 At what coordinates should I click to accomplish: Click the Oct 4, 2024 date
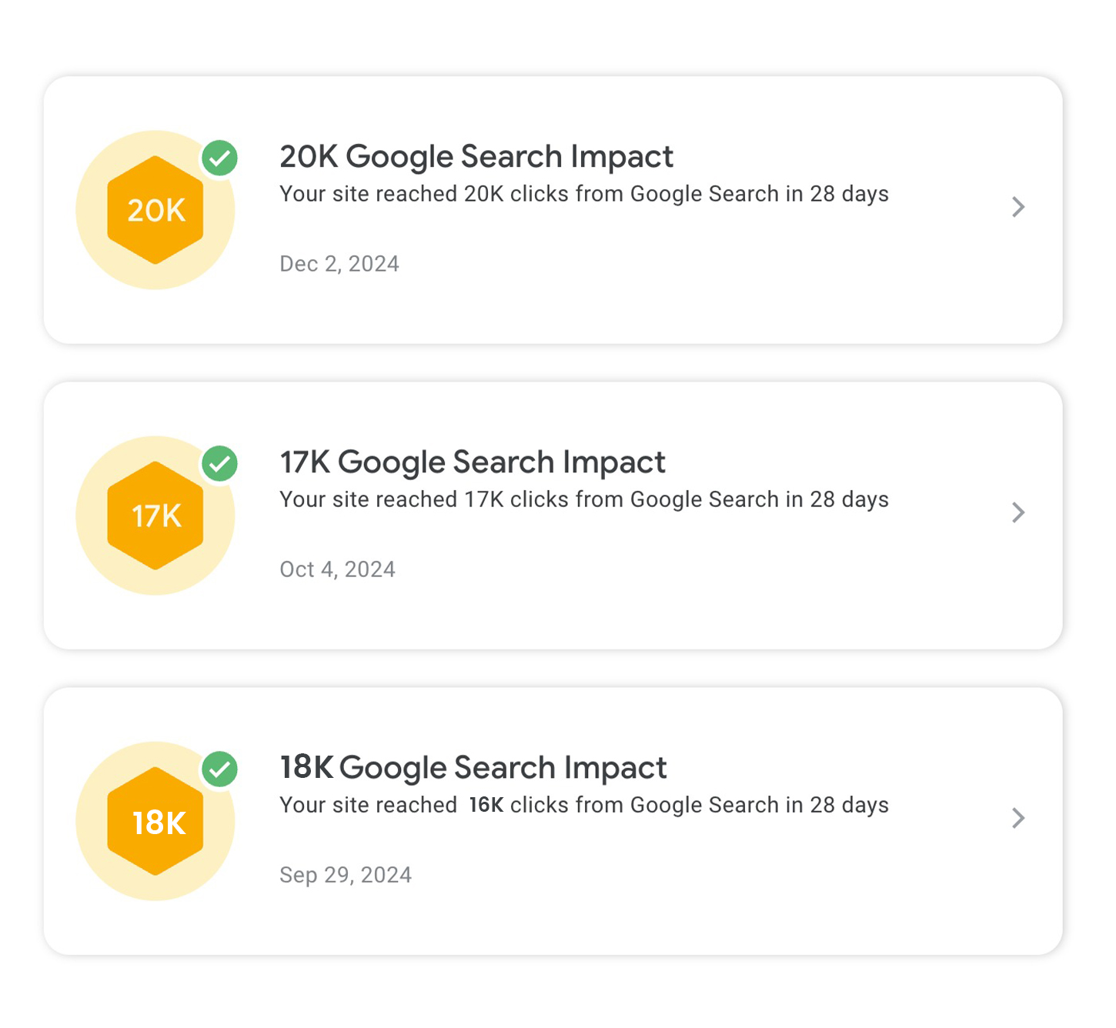point(337,569)
